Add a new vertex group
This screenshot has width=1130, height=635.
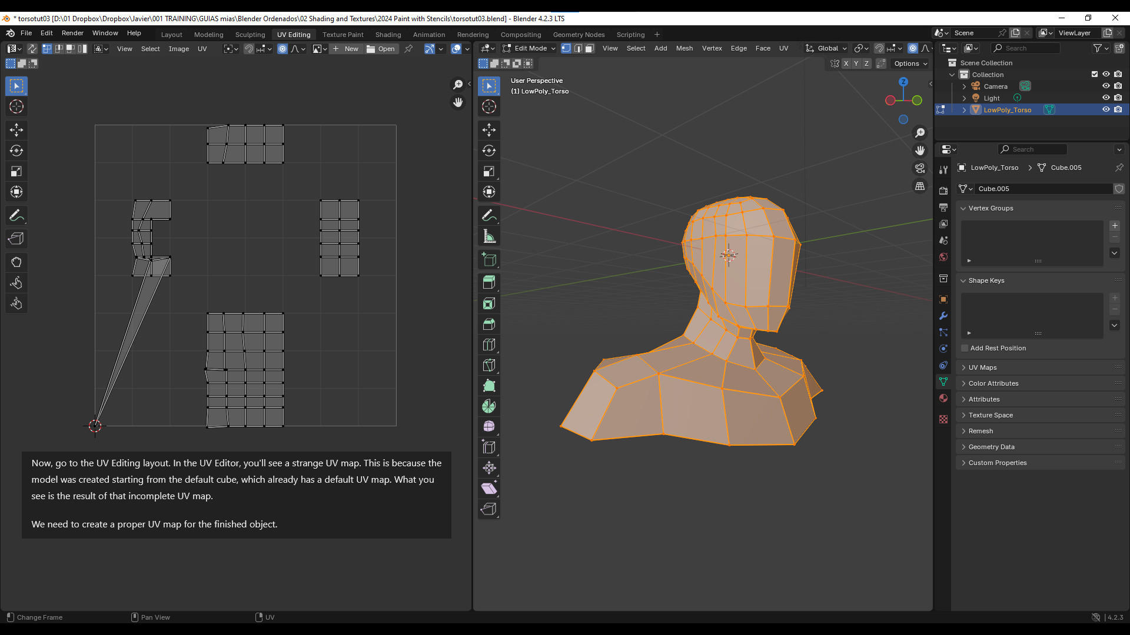[1115, 226]
